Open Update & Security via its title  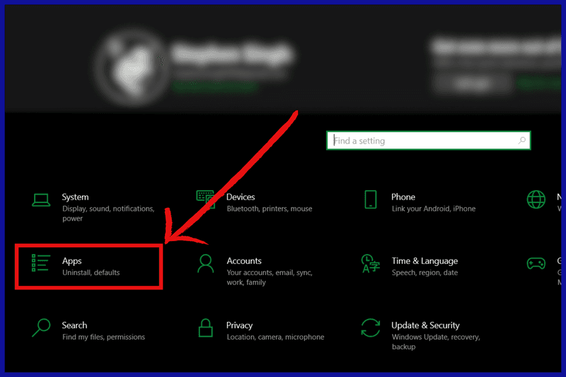pyautogui.click(x=425, y=325)
